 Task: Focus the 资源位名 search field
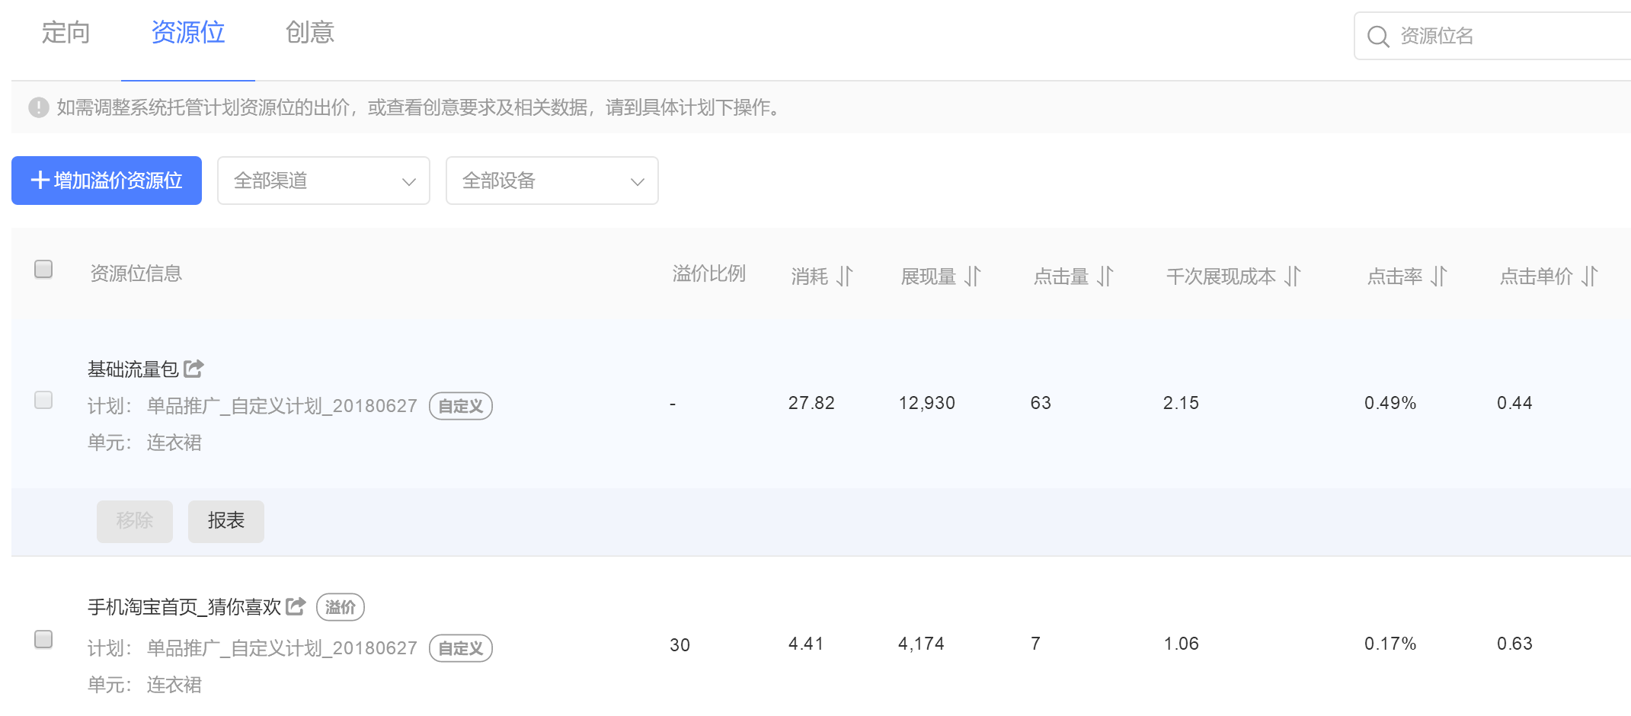1493,36
